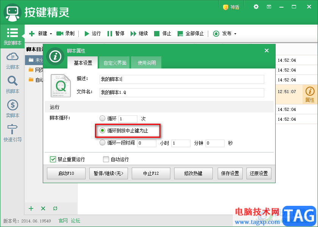318x227 pixels.
Task: Select 循环一段时间 radio option
Action: [x=103, y=143]
